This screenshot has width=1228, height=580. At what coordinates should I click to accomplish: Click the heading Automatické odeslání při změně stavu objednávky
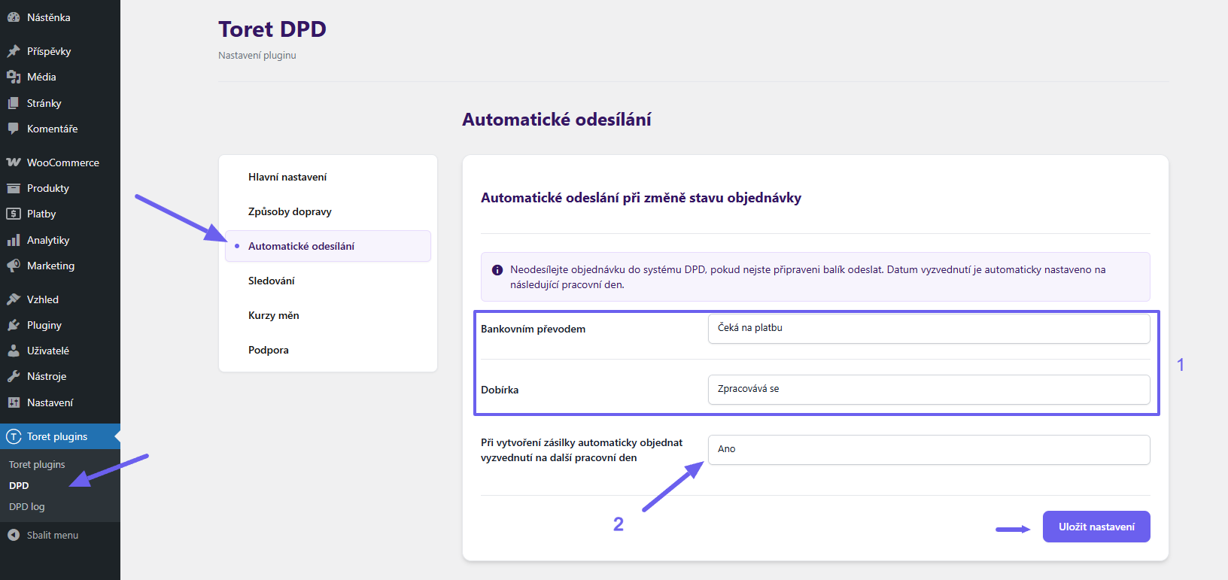click(641, 198)
